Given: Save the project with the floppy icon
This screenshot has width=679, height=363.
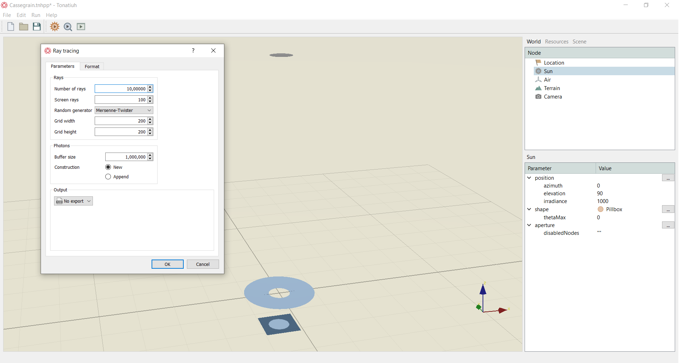Looking at the screenshot, I should 37,26.
